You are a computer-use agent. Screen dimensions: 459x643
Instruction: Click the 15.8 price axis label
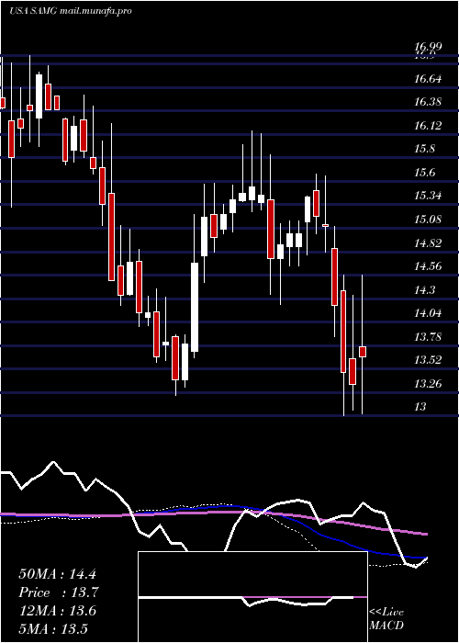pyautogui.click(x=424, y=149)
